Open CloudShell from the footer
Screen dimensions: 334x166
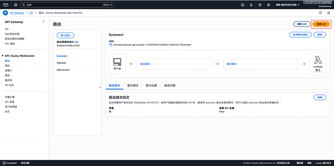[x=10, y=163]
